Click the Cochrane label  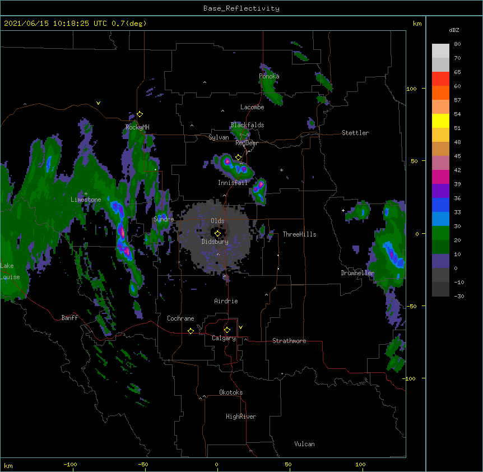click(180, 318)
